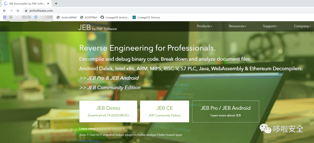Image resolution: width=314 pixels, height=143 pixels.
Task: Open the LineageOS Android GitHub bookmark
Action: click(115, 18)
